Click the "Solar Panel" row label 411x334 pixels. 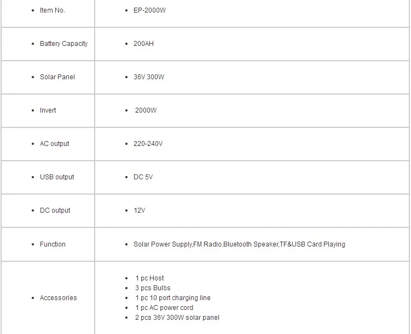57,77
